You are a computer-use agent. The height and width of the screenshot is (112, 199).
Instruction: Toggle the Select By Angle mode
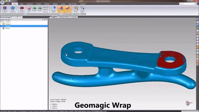[x=61, y=9]
